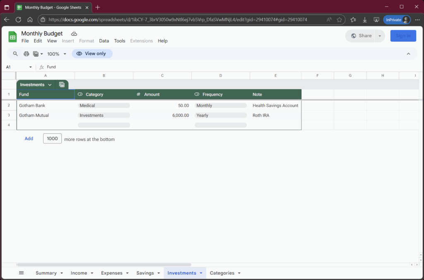Image resolution: width=424 pixels, height=280 pixels.
Task: Select the Health Savings Account note cell
Action: [x=275, y=106]
